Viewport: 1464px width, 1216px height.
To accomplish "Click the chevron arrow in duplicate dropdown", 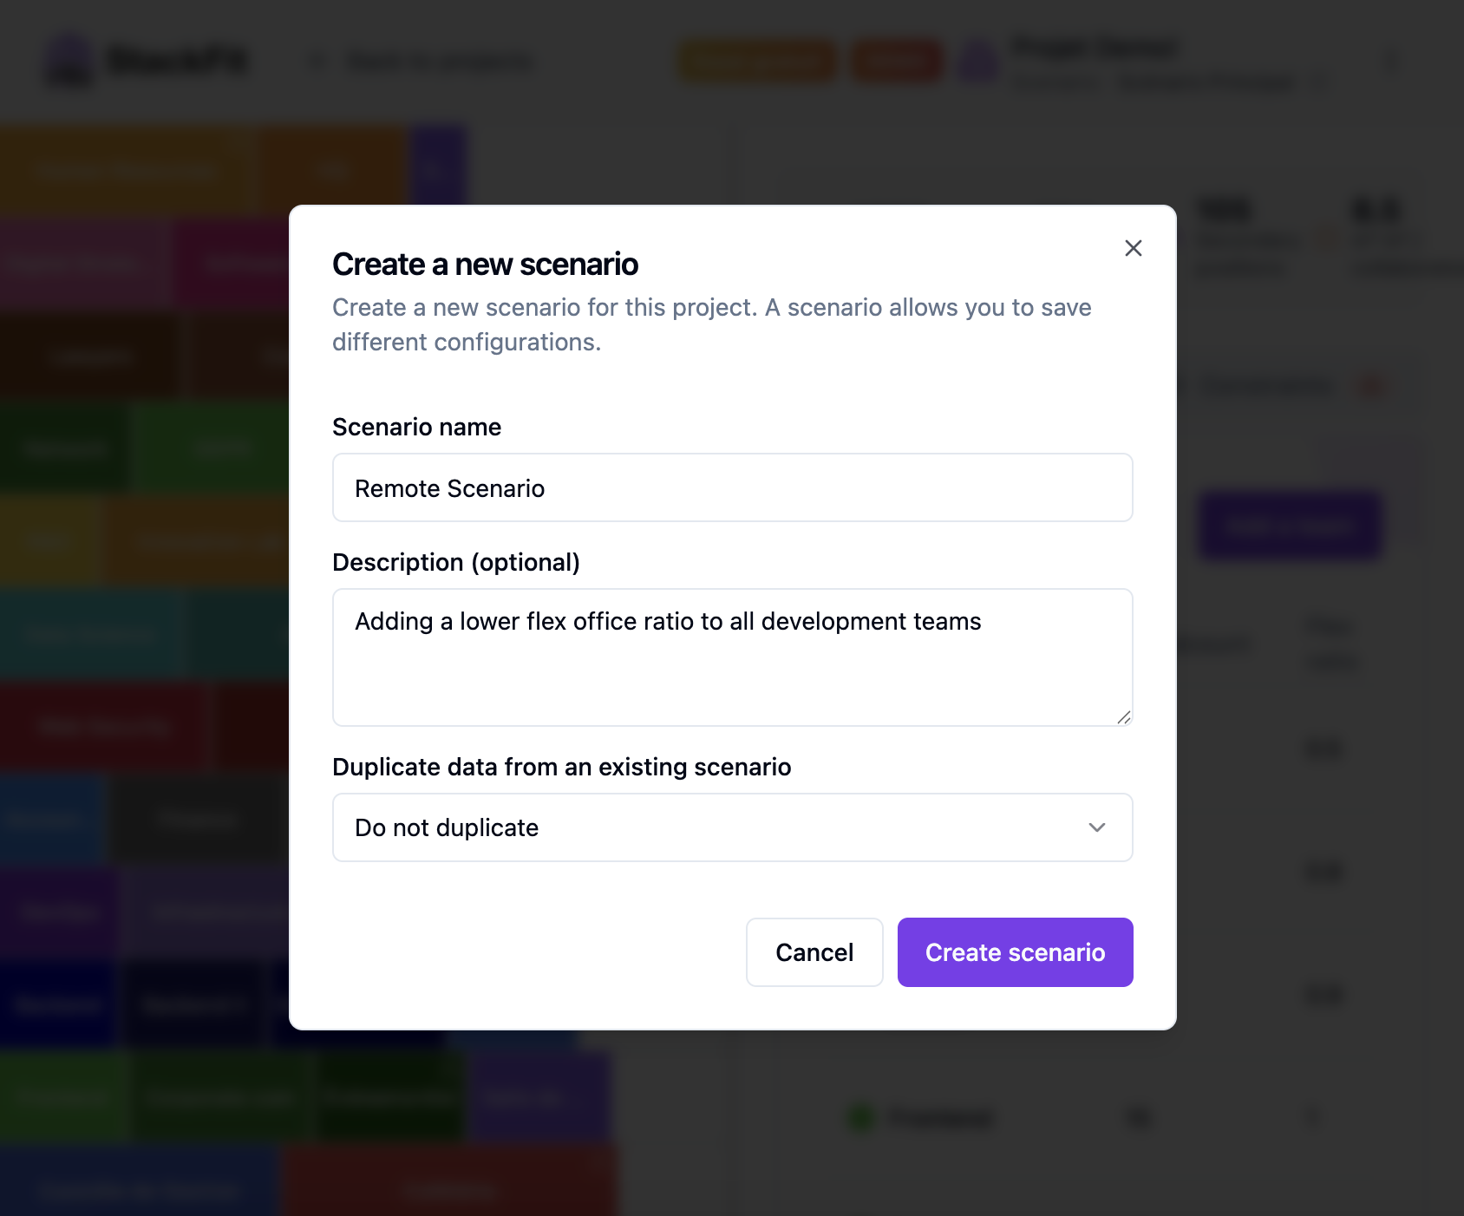I will click(1096, 827).
